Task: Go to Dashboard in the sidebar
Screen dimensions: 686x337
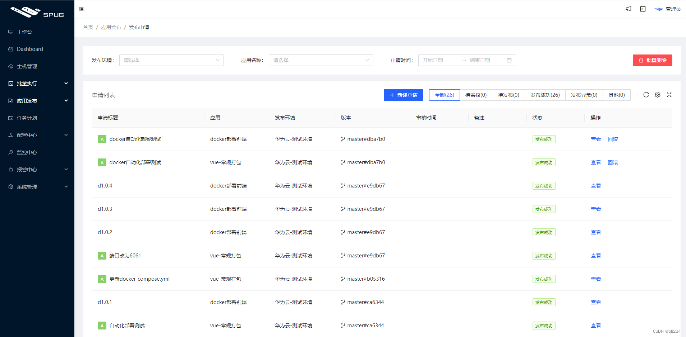Action: (37, 49)
